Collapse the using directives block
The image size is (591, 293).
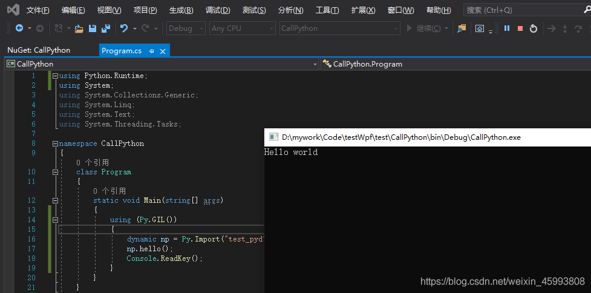tap(56, 76)
